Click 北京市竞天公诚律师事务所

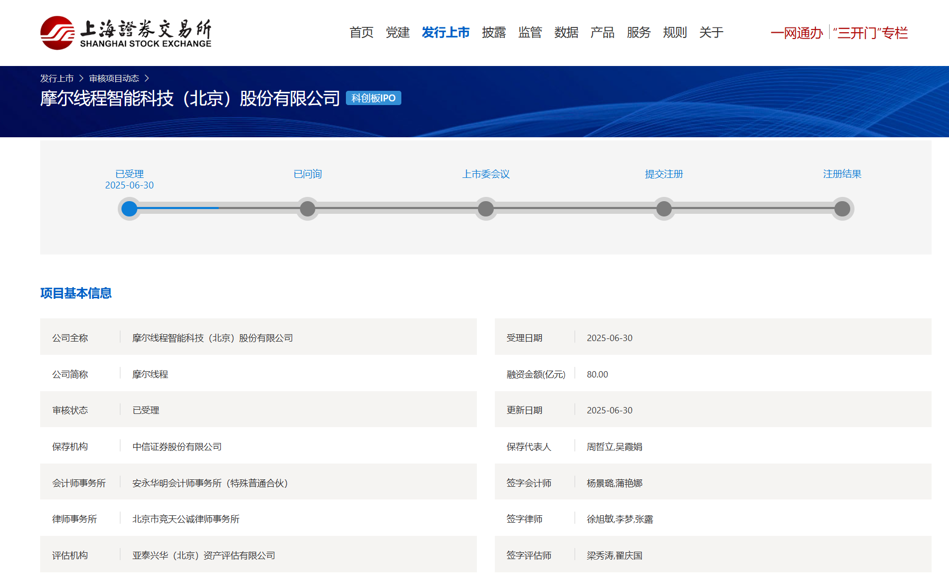(x=186, y=519)
